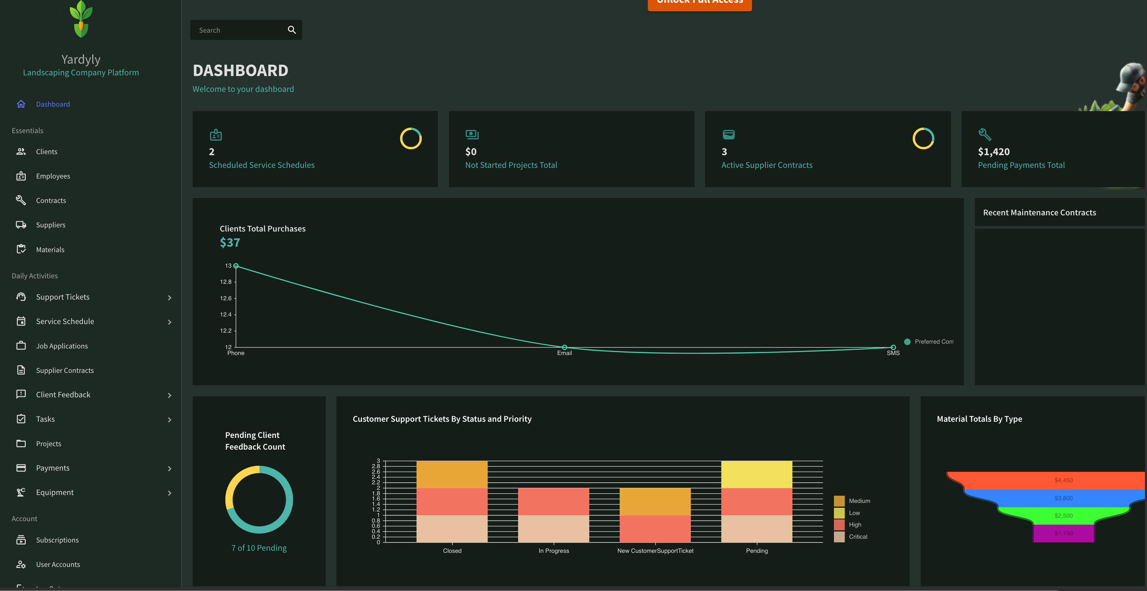This screenshot has height=591, width=1147.
Task: Switch to the Dashboard menu item
Action: pyautogui.click(x=53, y=104)
